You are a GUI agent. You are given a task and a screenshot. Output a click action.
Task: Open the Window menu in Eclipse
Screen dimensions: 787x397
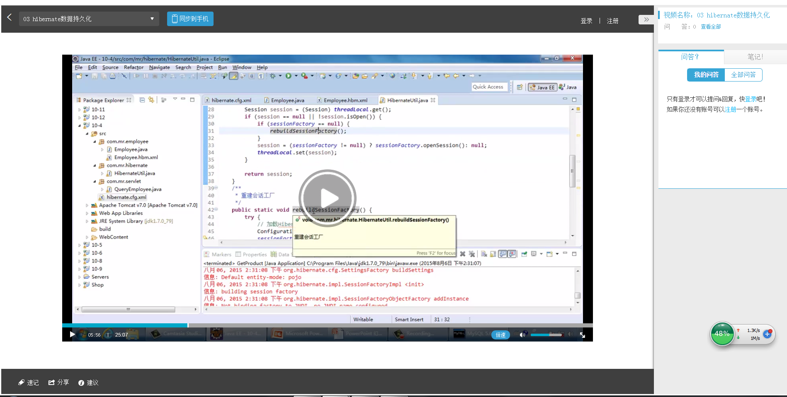coord(242,67)
